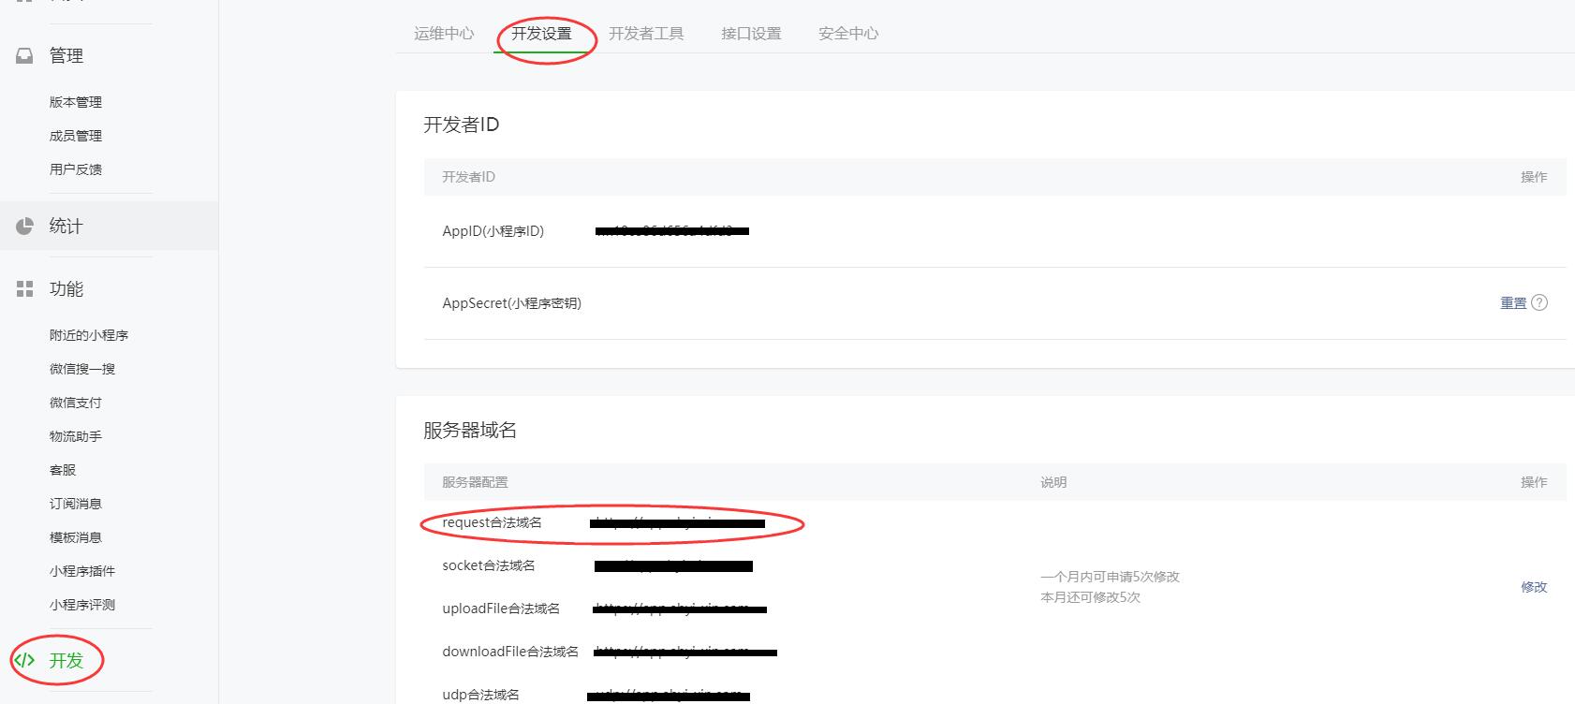The width and height of the screenshot is (1575, 704).
Task: Open the 接口设置 tab
Action: click(x=751, y=34)
